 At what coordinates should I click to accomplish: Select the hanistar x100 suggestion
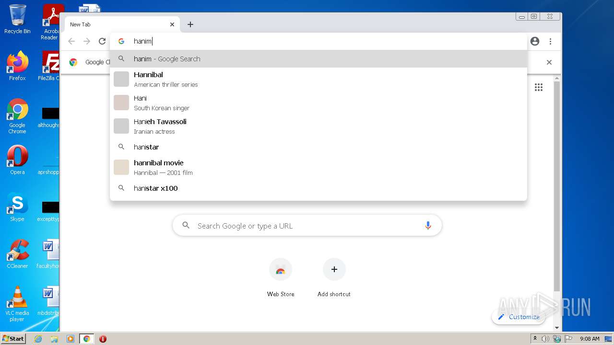(x=319, y=188)
